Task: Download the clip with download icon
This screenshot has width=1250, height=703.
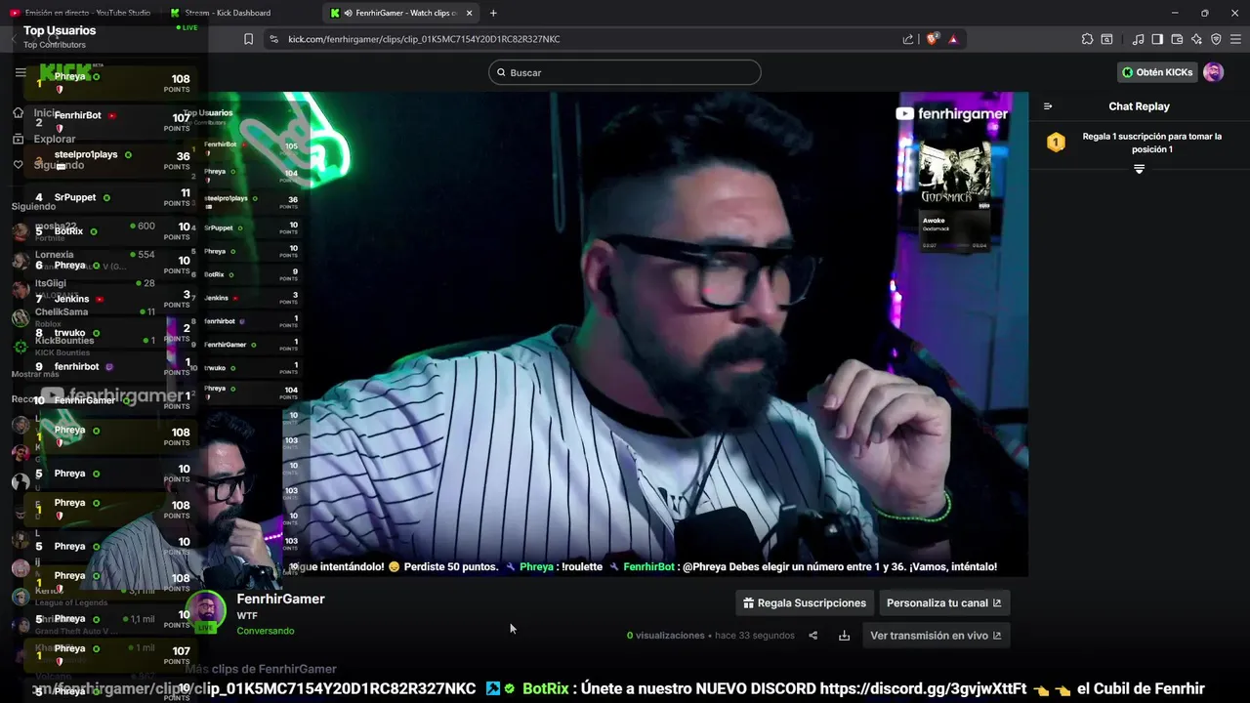Action: pyautogui.click(x=844, y=636)
